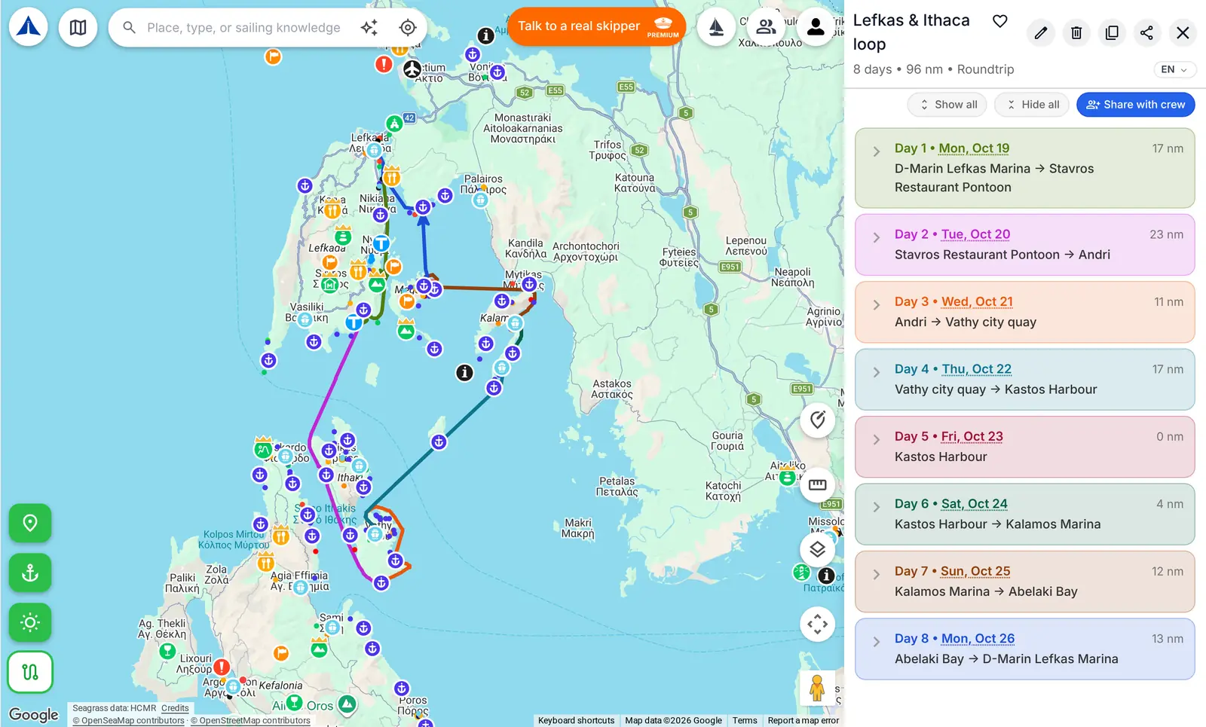The width and height of the screenshot is (1206, 727).
Task: Click the green sun weather button
Action: pyautogui.click(x=30, y=622)
